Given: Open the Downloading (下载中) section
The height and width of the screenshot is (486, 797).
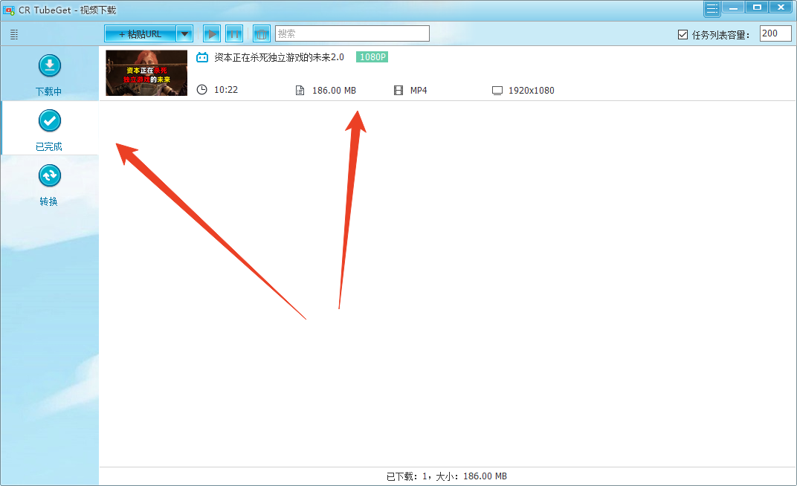Looking at the screenshot, I should (x=49, y=74).
